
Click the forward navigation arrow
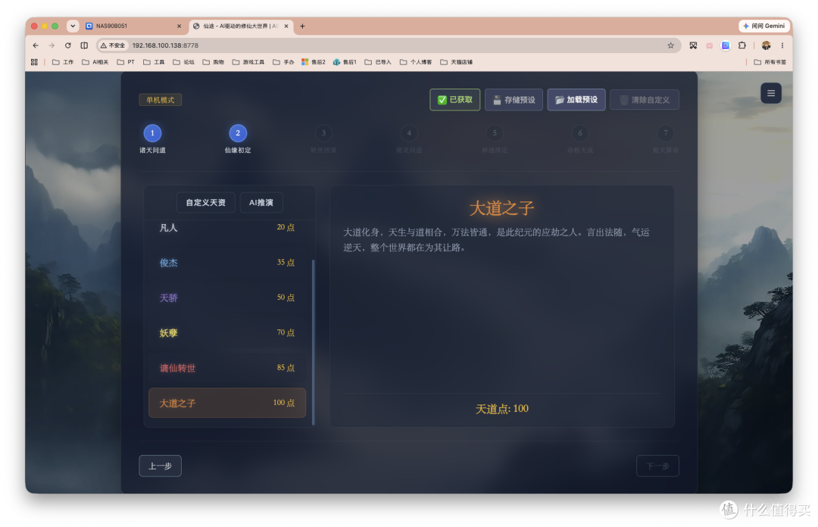coord(52,45)
